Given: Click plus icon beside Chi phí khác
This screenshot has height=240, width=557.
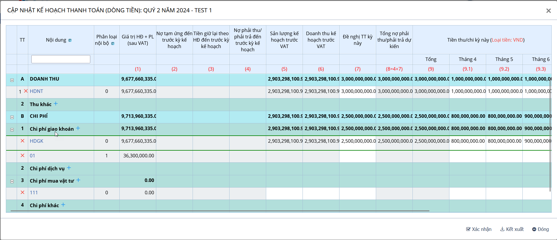Looking at the screenshot, I should (x=63, y=205).
